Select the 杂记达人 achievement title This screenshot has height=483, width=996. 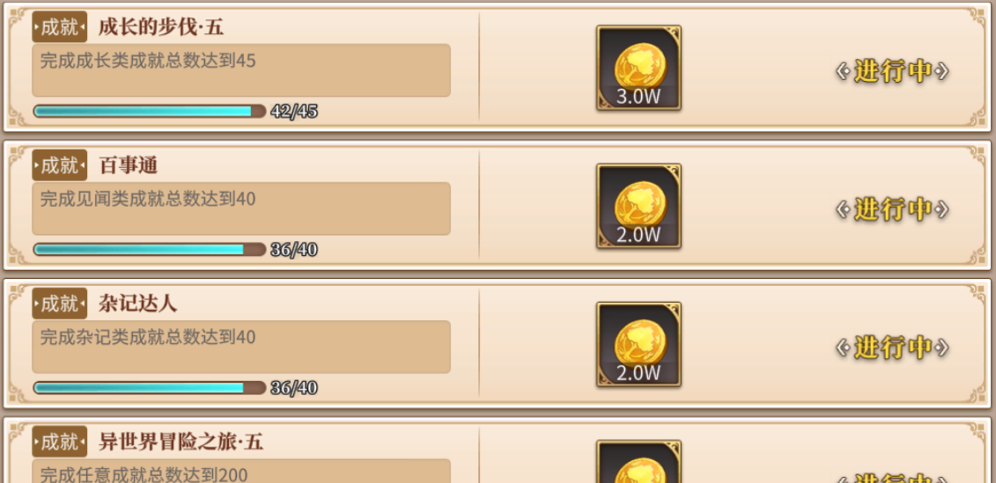point(138,304)
